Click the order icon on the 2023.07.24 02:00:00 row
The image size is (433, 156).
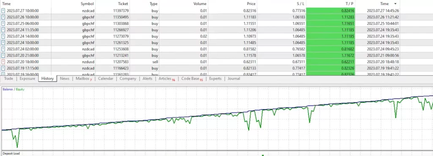click(x=3, y=49)
